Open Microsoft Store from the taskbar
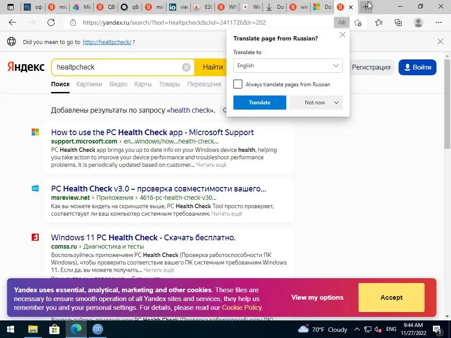The width and height of the screenshot is (451, 338). pyautogui.click(x=54, y=329)
